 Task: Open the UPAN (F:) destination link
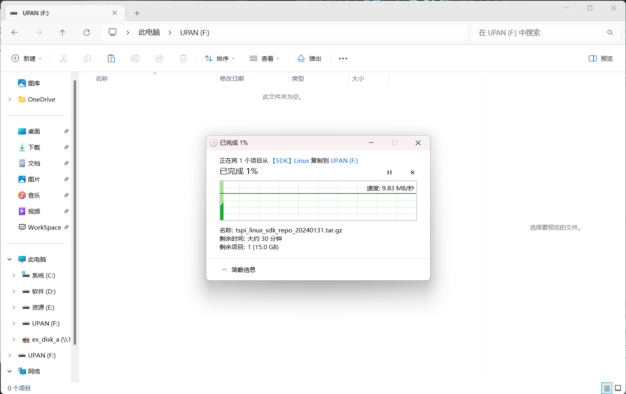click(x=344, y=160)
